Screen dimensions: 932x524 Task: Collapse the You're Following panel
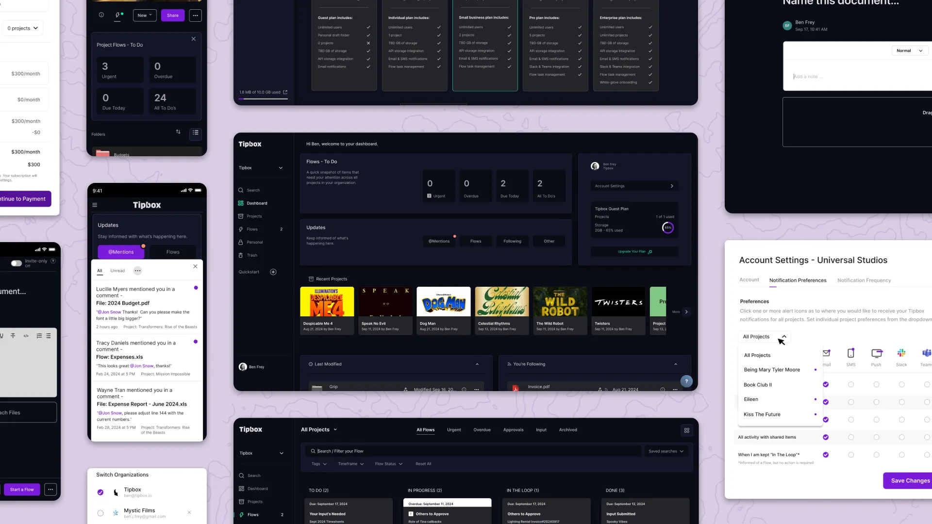(x=676, y=364)
